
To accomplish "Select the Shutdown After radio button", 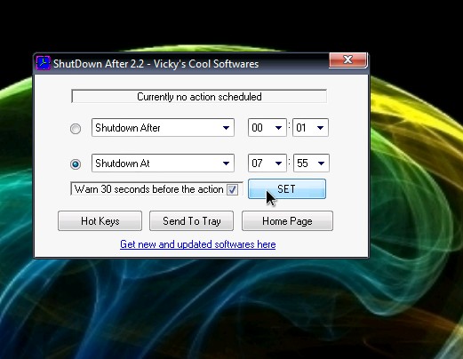I will [x=76, y=129].
